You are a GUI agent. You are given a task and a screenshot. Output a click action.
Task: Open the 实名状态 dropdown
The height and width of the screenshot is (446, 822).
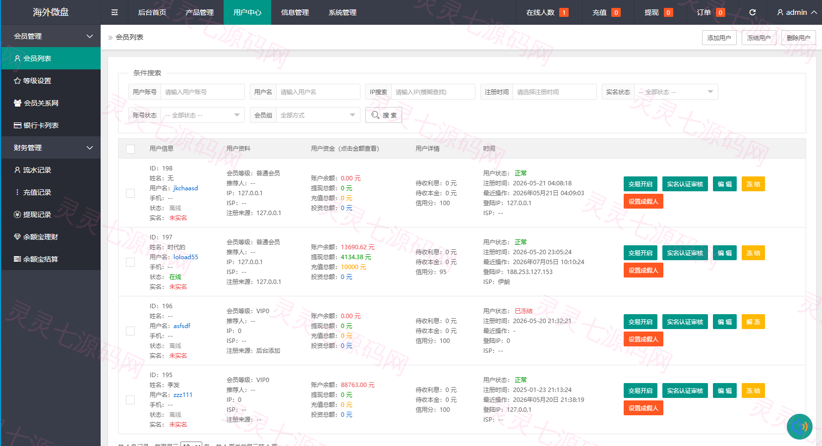[676, 92]
